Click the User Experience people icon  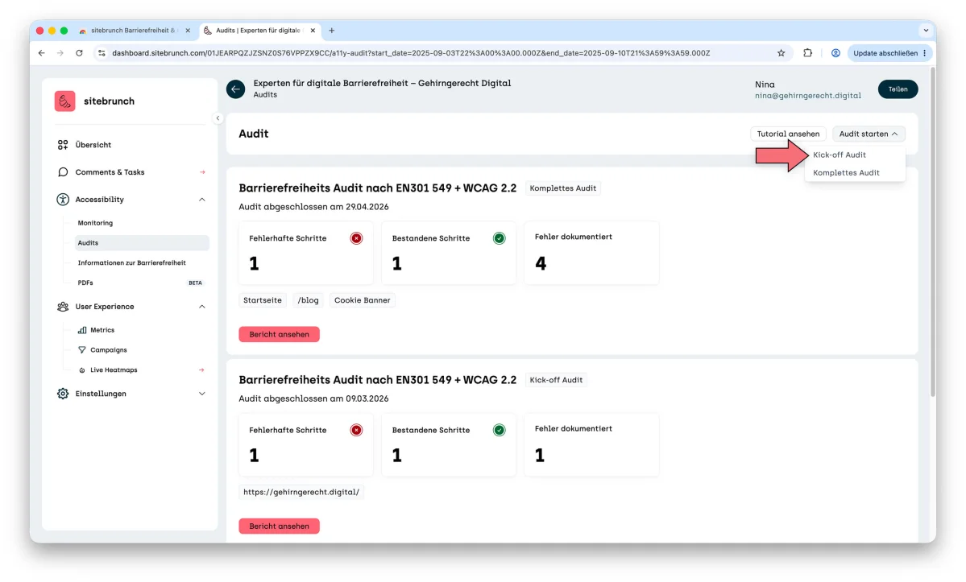click(x=63, y=307)
